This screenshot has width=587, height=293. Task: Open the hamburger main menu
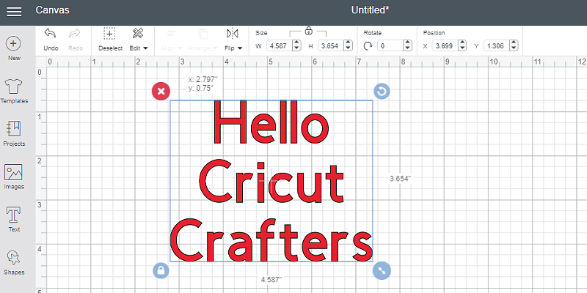pyautogui.click(x=14, y=12)
